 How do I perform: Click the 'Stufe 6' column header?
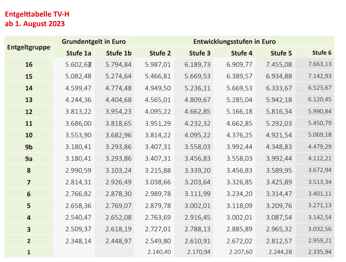click(x=322, y=53)
